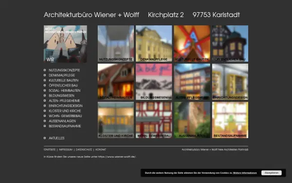The height and width of the screenshot is (183, 292).
Task: Click the Architekturbüro Wiener + Wolff title
Action: coord(91,15)
